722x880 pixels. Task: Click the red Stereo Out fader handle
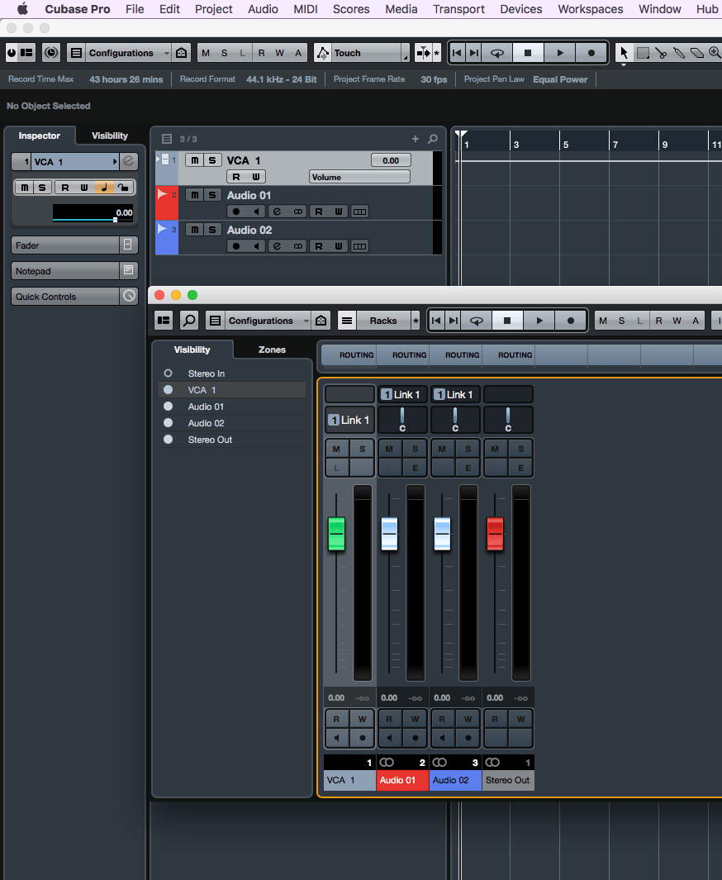[x=495, y=534]
